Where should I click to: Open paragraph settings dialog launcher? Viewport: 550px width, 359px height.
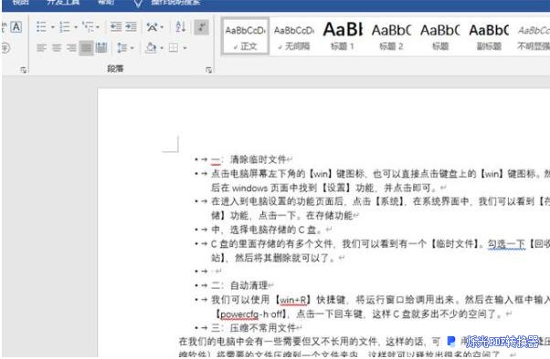pos(208,70)
